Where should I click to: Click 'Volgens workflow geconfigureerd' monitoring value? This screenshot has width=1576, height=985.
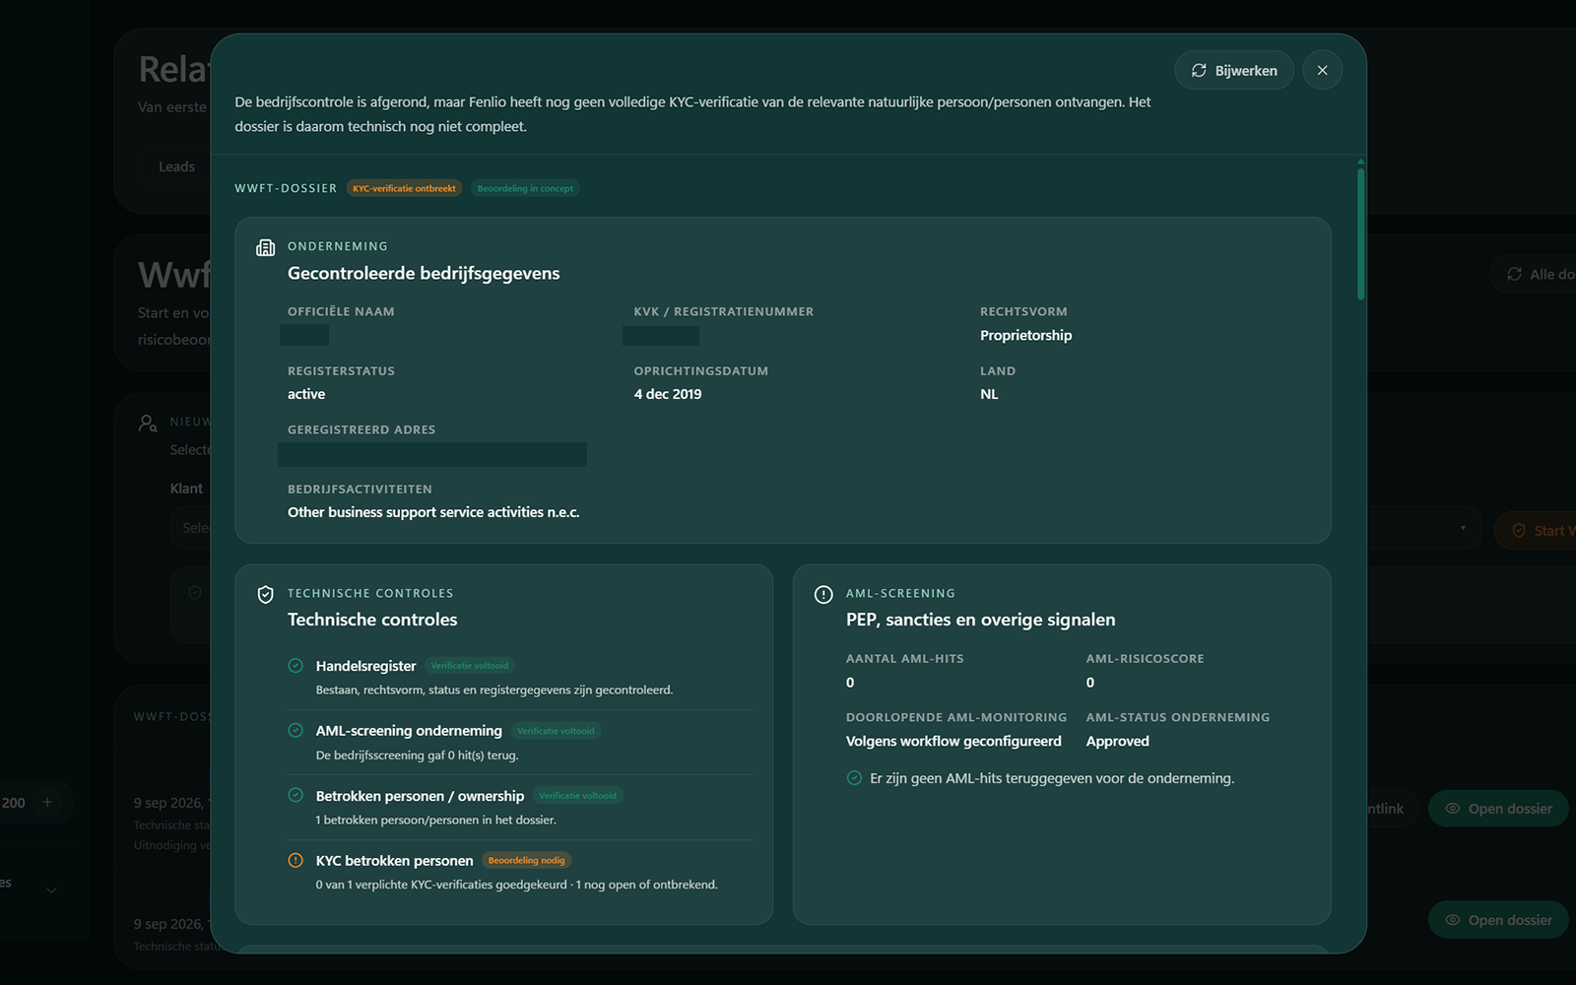[x=953, y=741]
